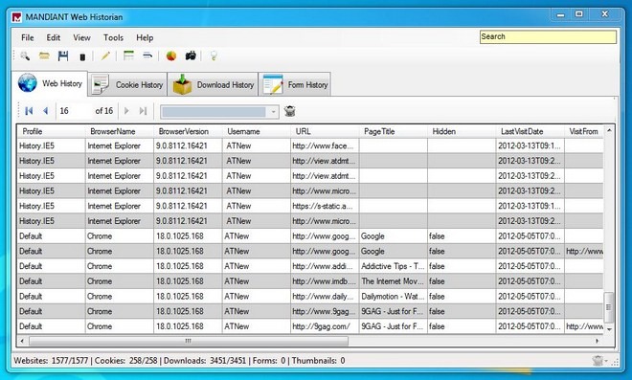Open the Edit menu
Screen dimensions: 632x380
(54, 37)
